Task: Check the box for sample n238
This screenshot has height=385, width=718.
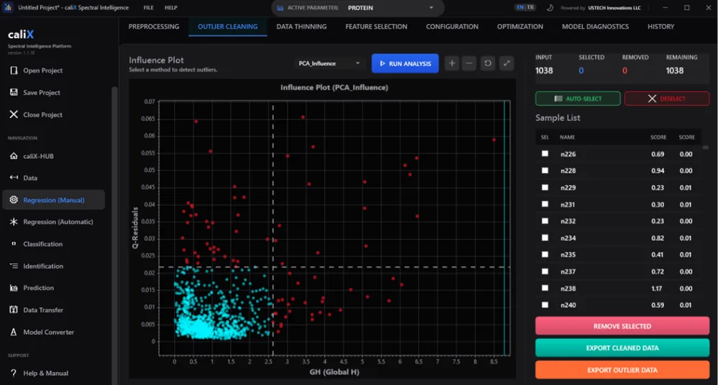Action: click(x=545, y=288)
